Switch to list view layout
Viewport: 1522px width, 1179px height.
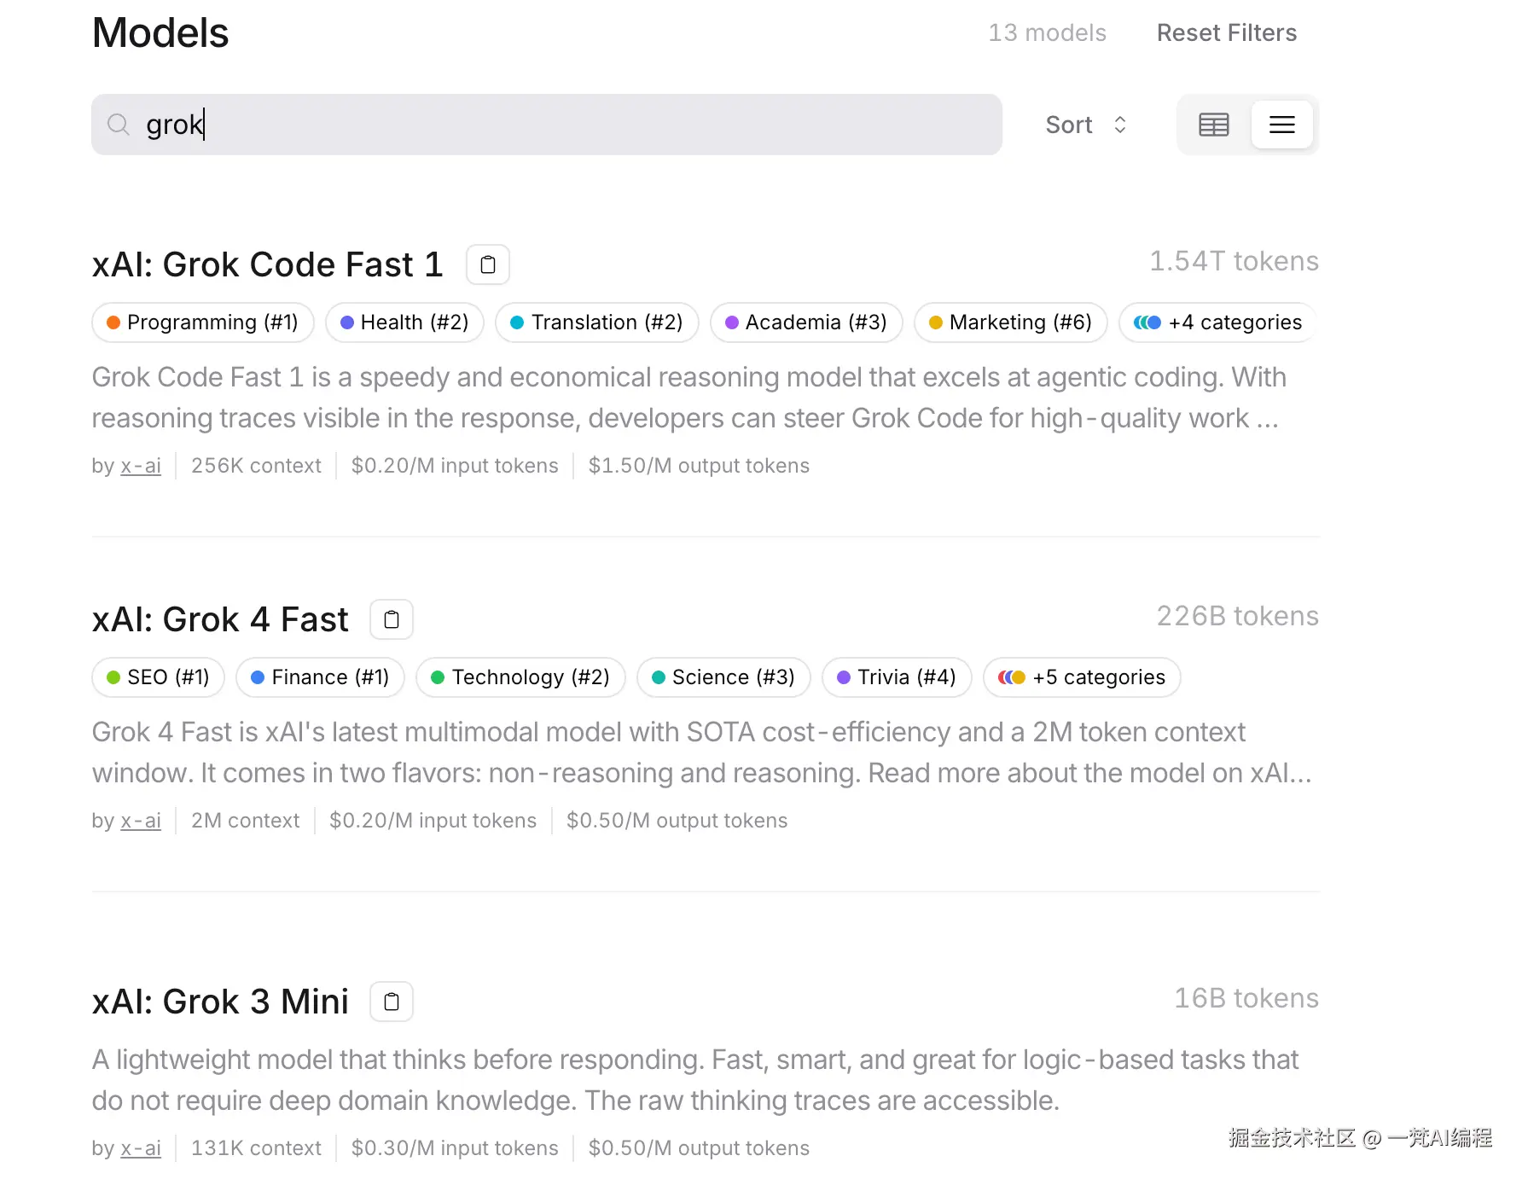(1281, 125)
